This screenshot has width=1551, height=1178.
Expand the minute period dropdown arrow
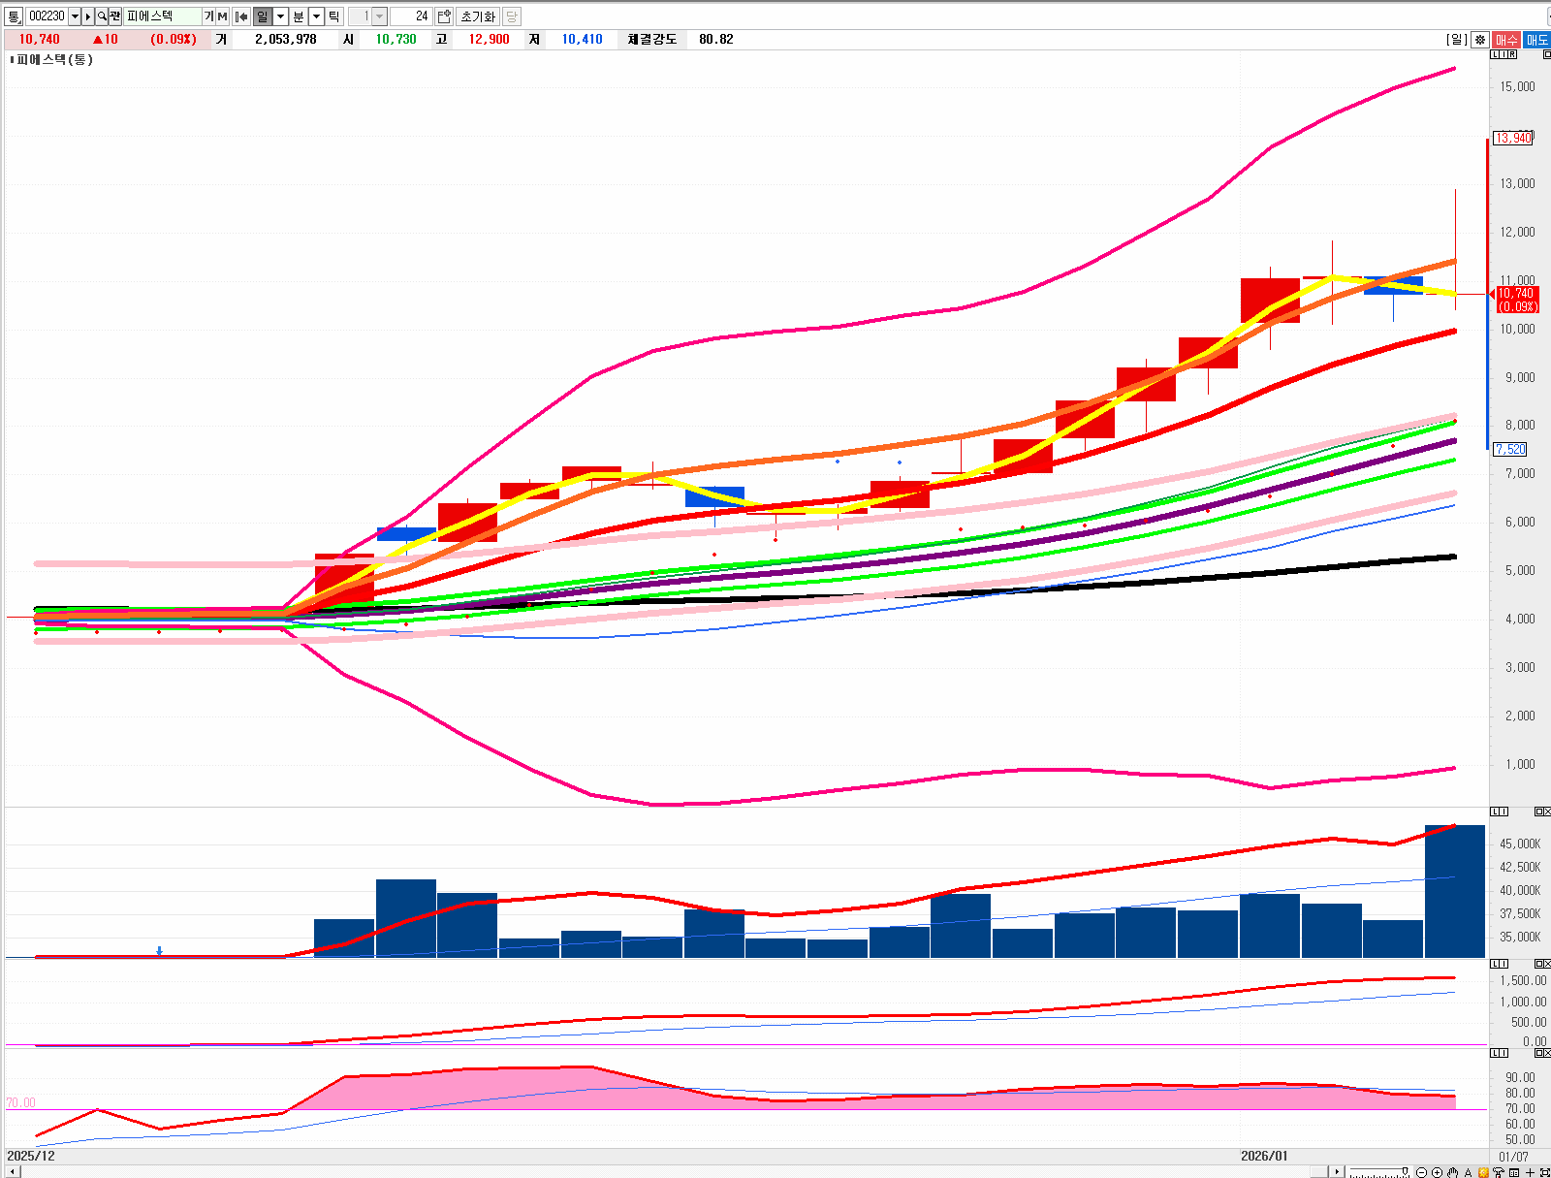tap(316, 16)
